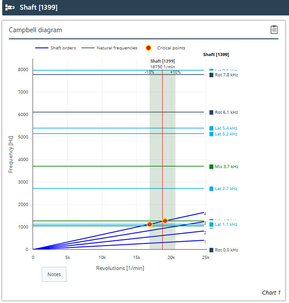Click the Shaft [1399] header title
289x303 pixels.
pos(39,7)
